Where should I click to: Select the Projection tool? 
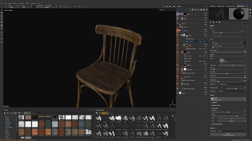[2, 16]
